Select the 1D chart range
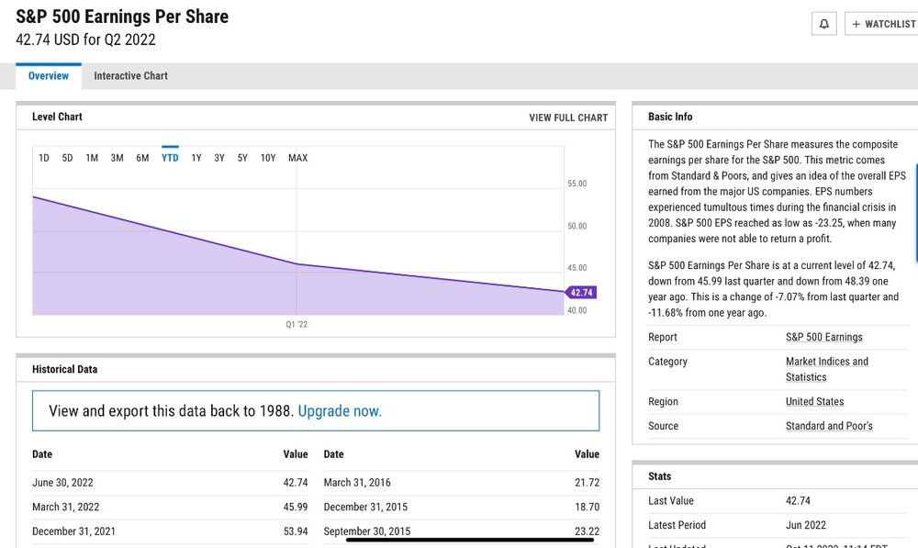This screenshot has height=548, width=918. pyautogui.click(x=44, y=158)
